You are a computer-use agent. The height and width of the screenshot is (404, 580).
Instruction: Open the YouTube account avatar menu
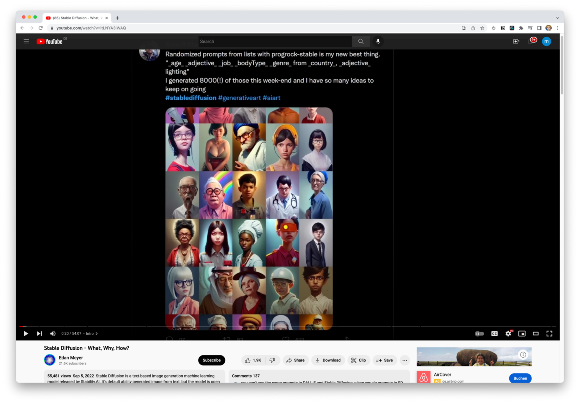[x=546, y=41]
